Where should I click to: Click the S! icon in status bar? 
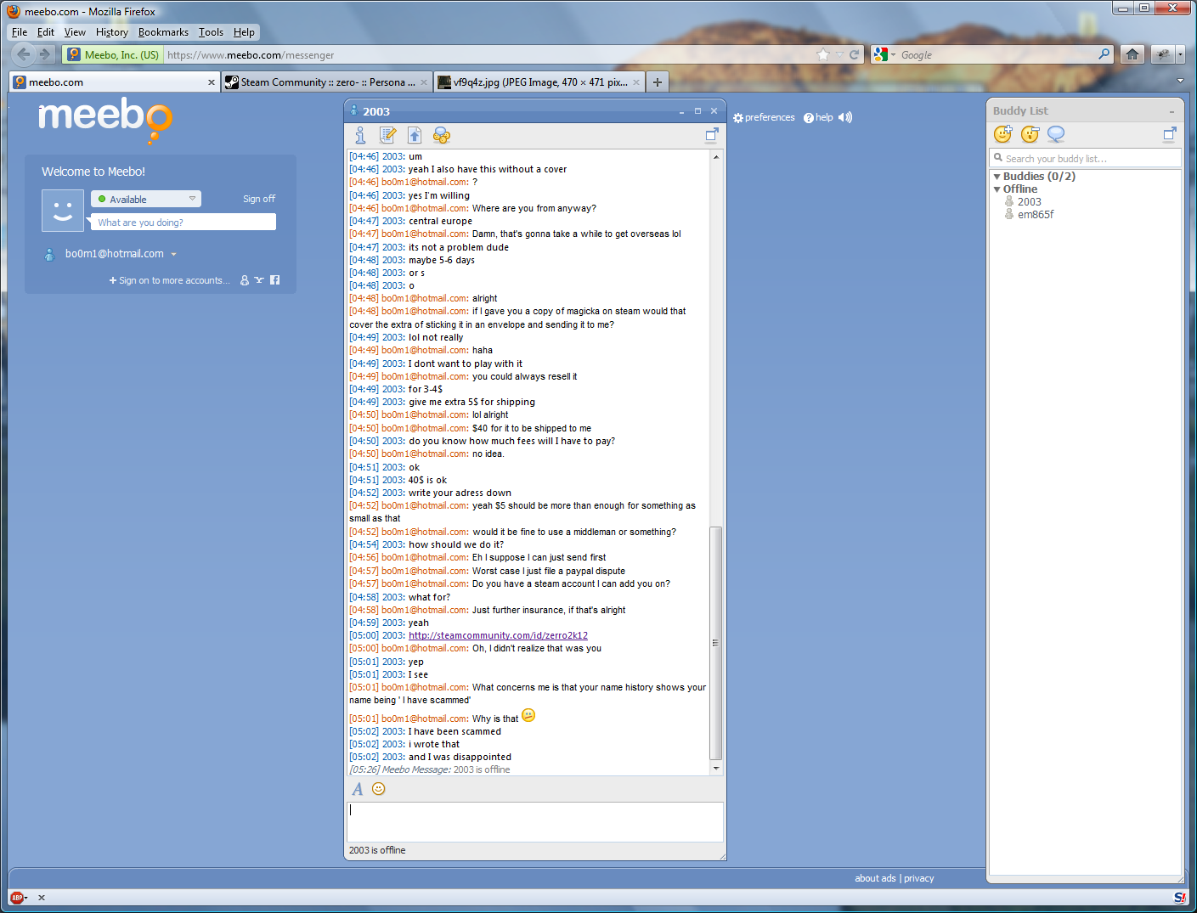pos(1180,898)
